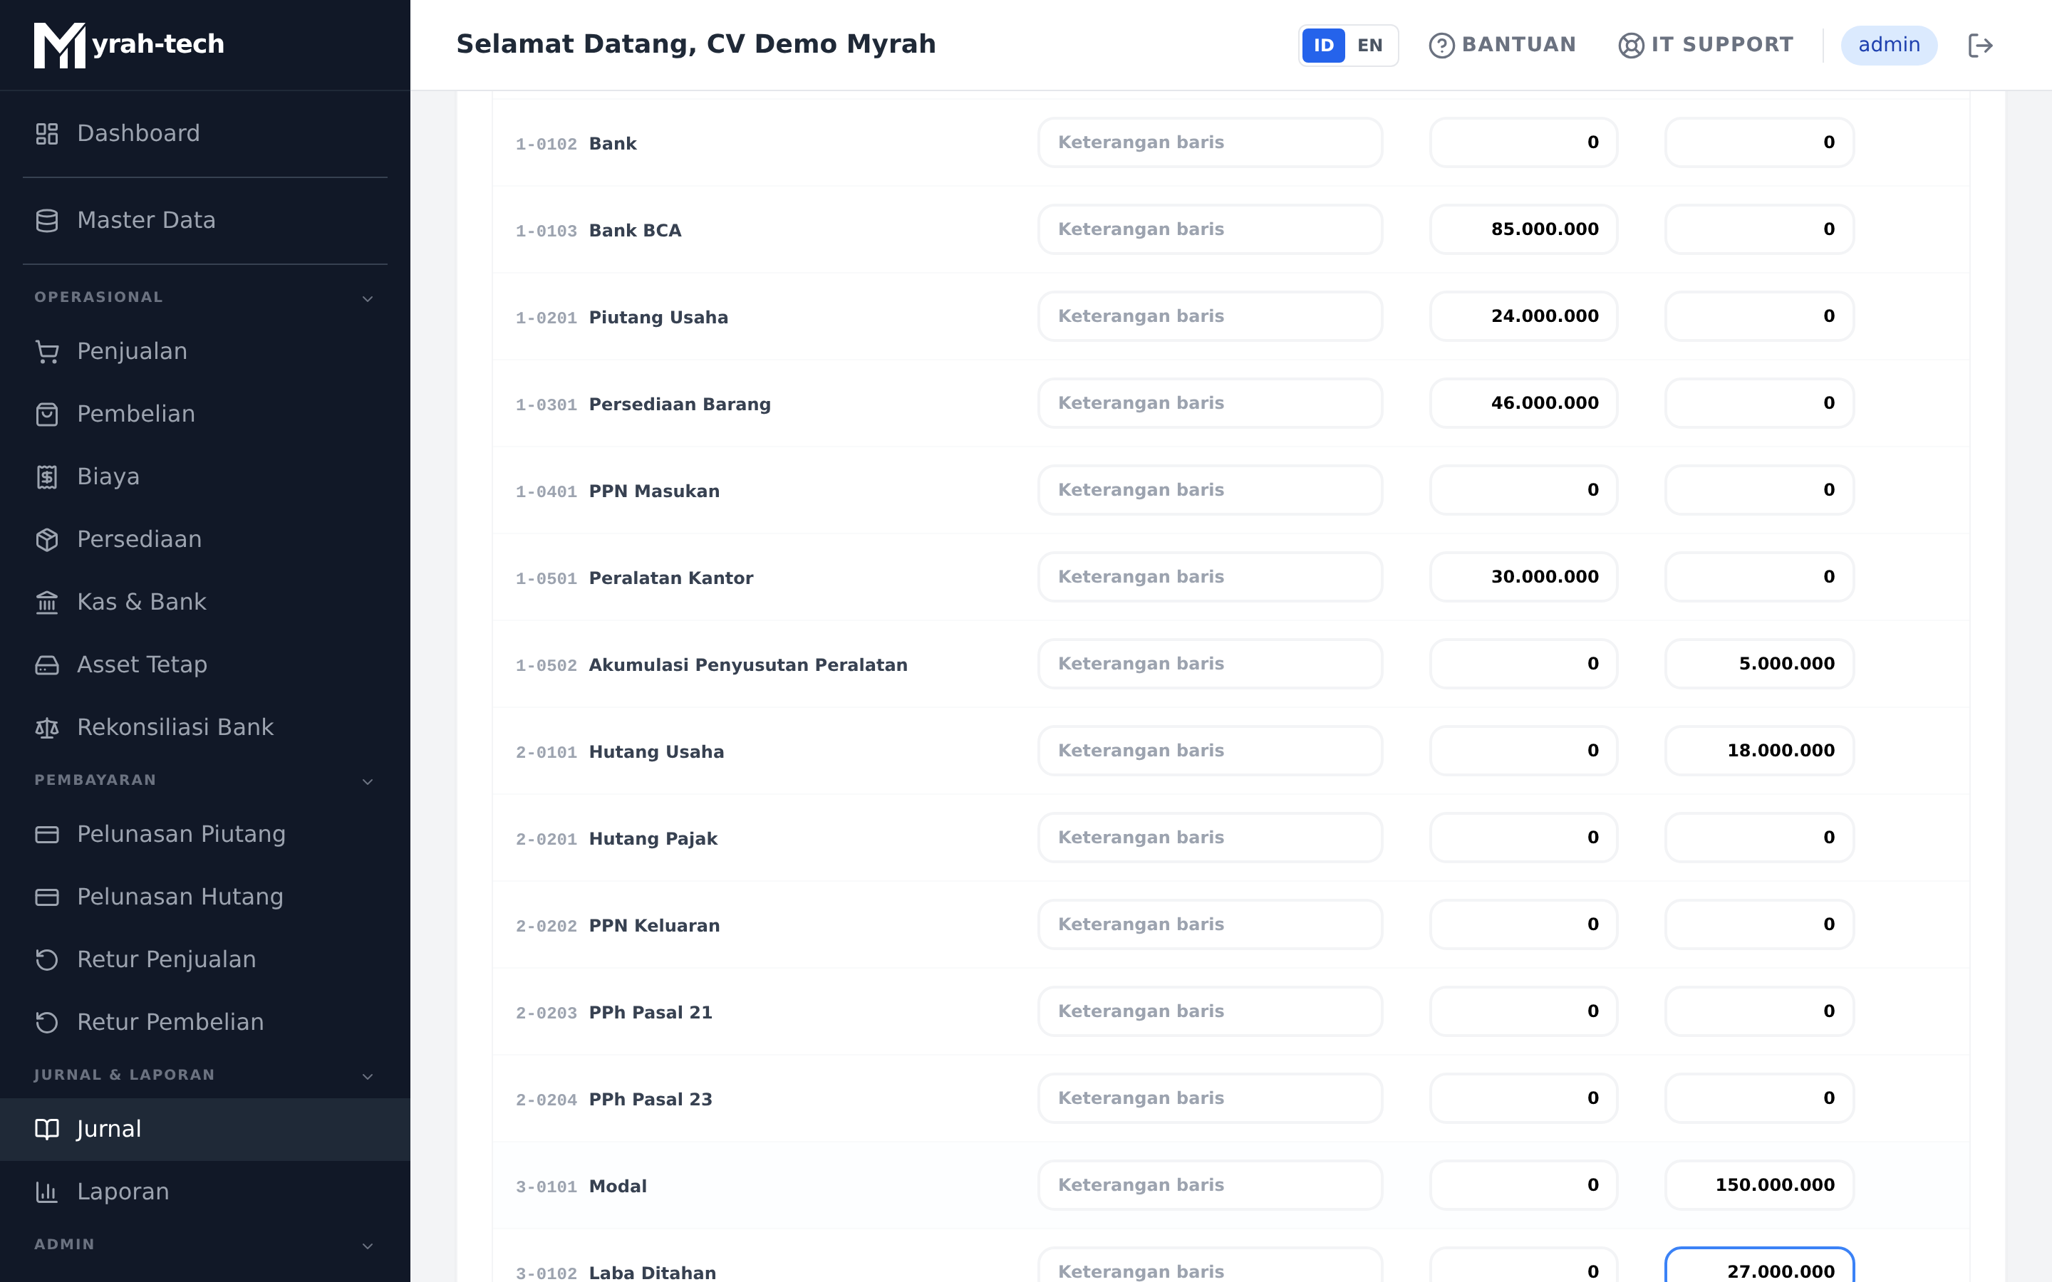Open Penjualan shopping cart icon

click(46, 351)
